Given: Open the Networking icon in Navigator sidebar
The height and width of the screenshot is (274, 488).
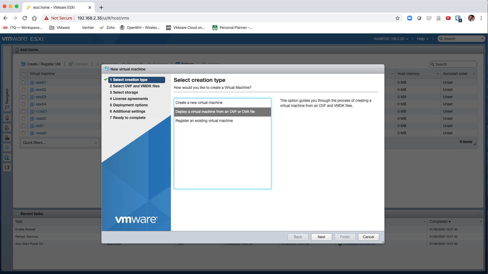Looking at the screenshot, I should click(7, 157).
